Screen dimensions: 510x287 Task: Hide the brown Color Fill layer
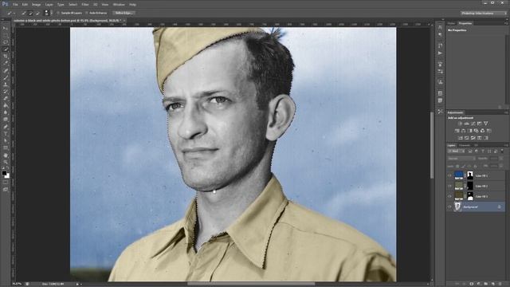click(449, 197)
